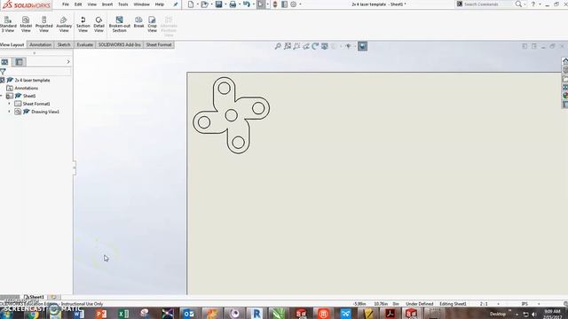Click the filter funnel icon in the tree
Image resolution: width=568 pixels, height=319 pixels.
3,72
